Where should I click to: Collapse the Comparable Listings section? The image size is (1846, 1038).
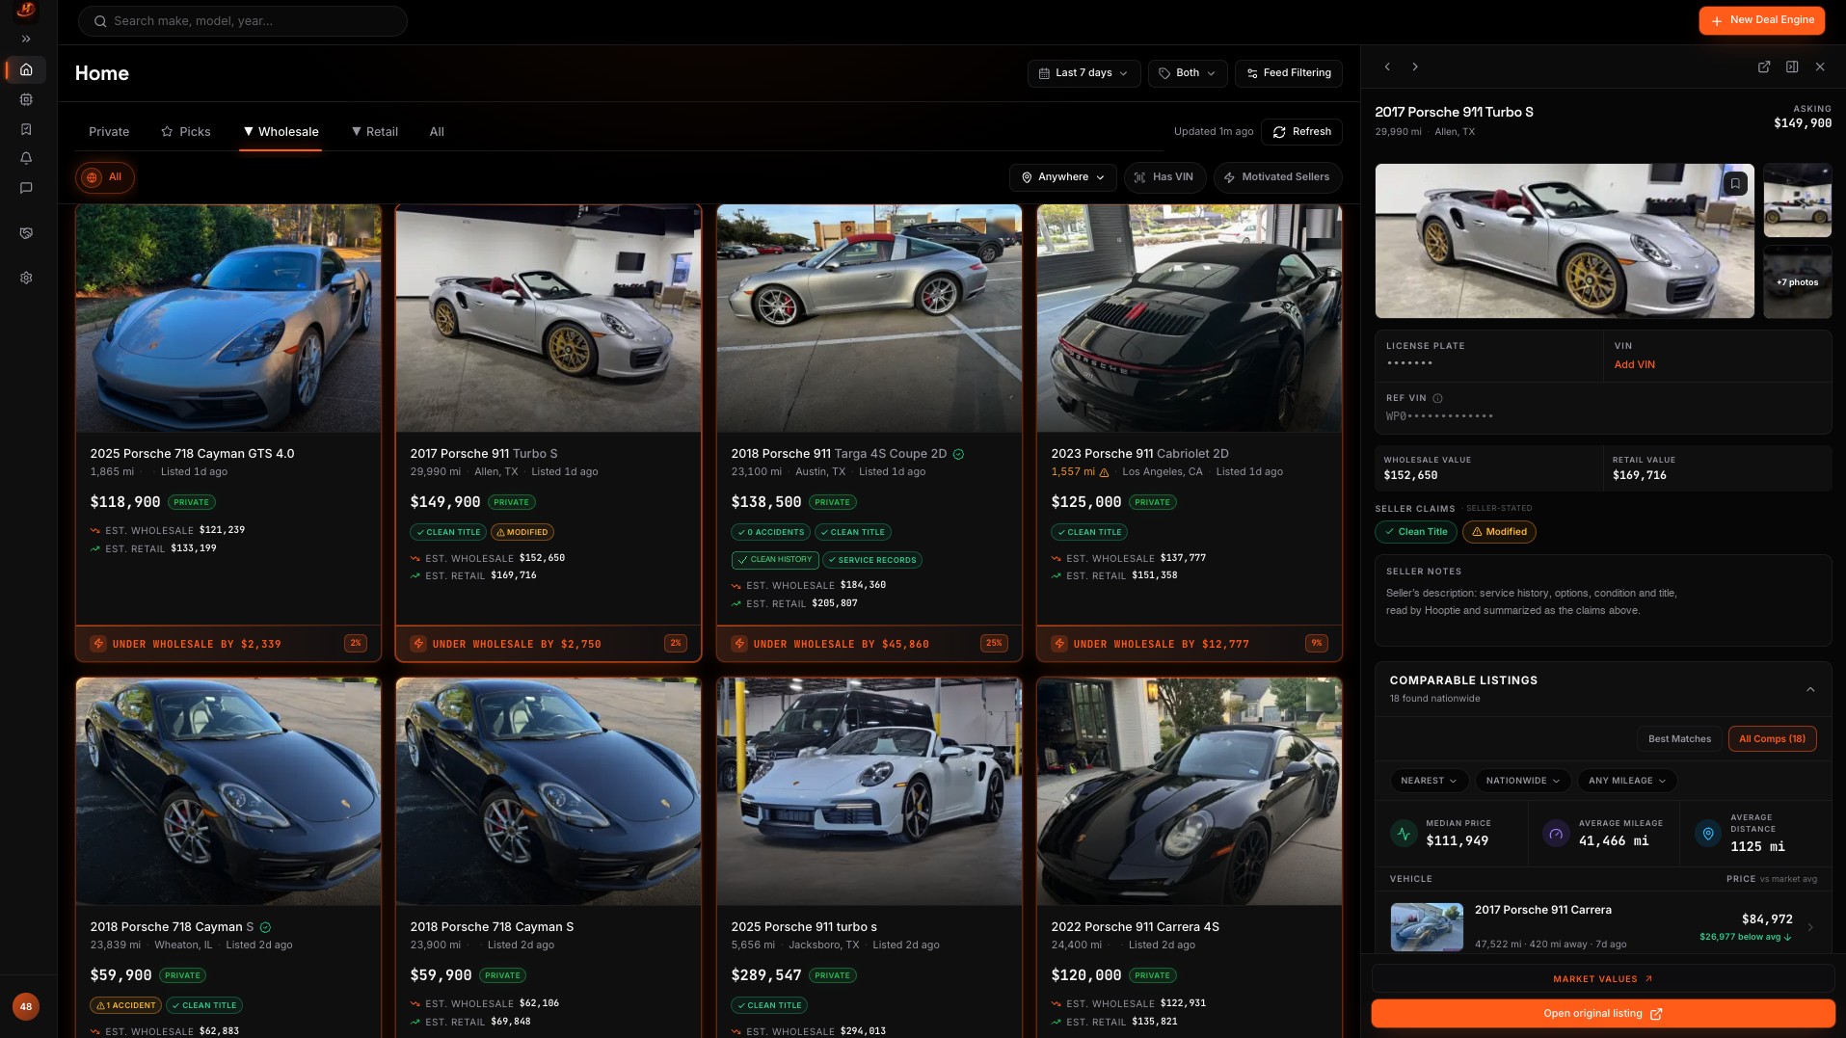pos(1810,689)
